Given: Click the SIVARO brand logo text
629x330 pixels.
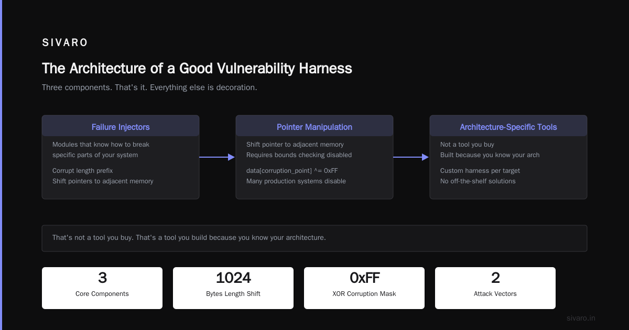Looking at the screenshot, I should tap(65, 43).
